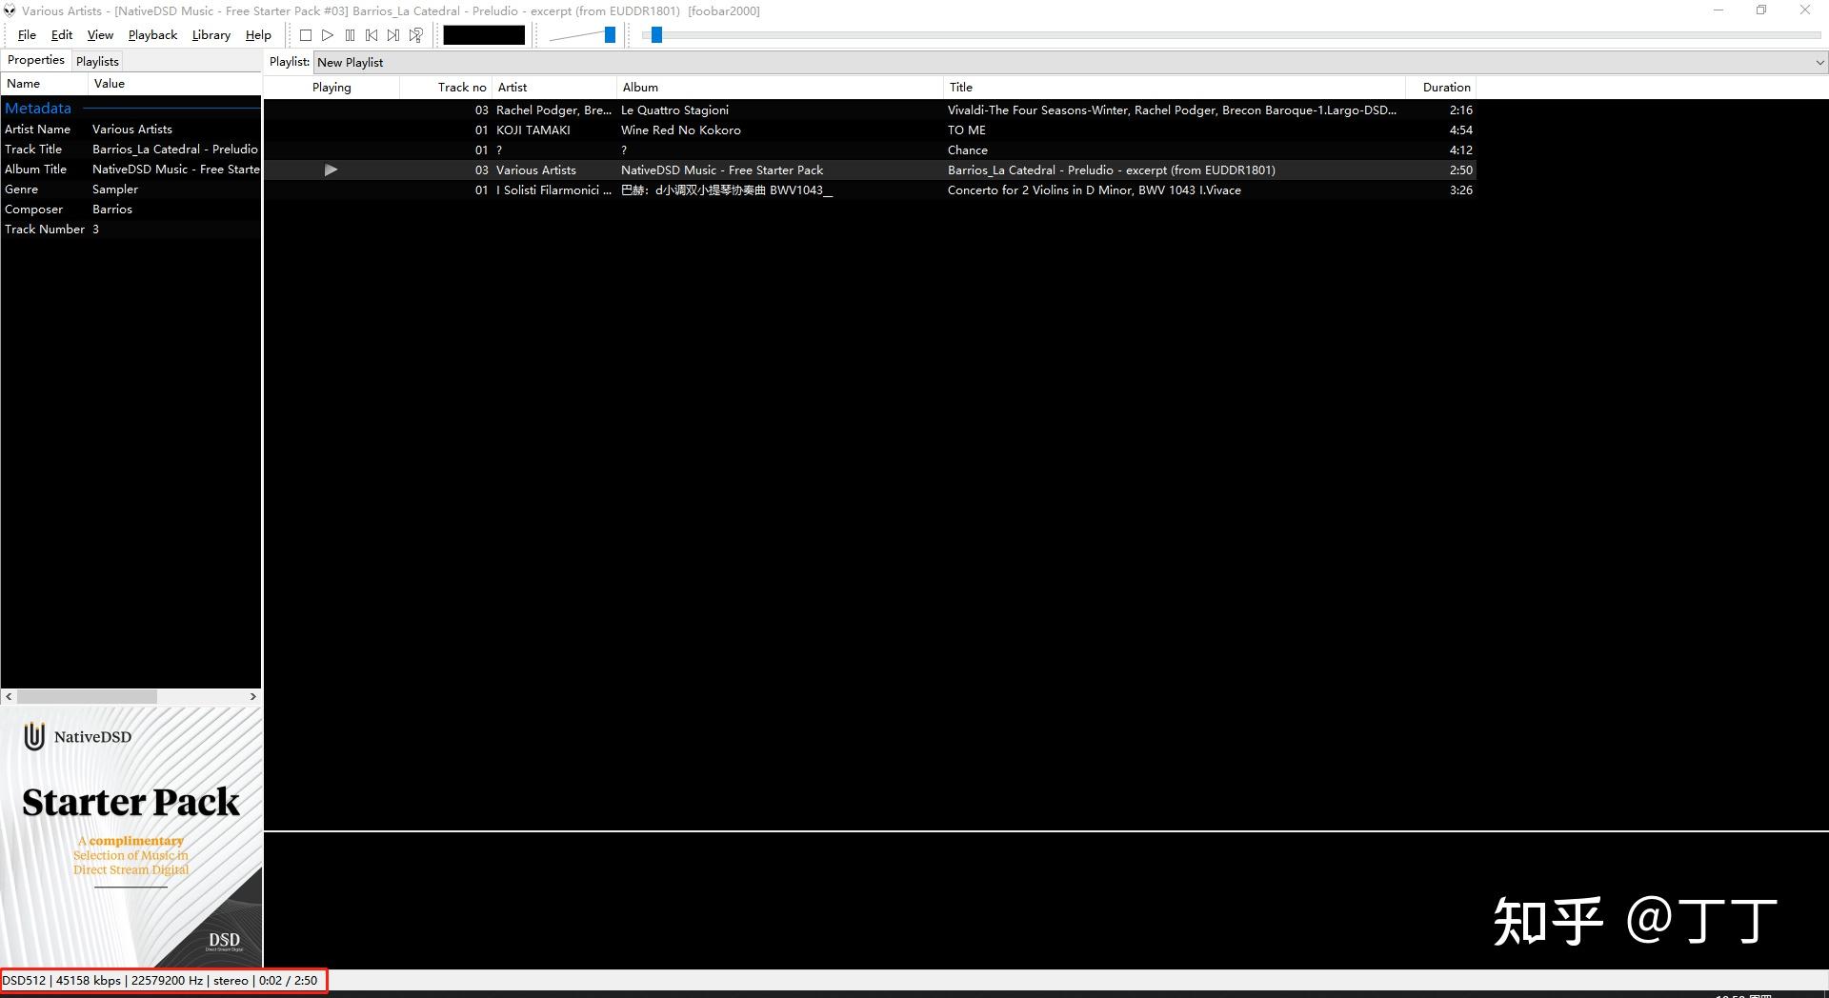Click the Value column header in Properties
Image resolution: width=1829 pixels, height=998 pixels.
(x=174, y=84)
